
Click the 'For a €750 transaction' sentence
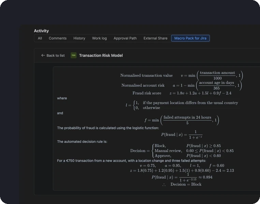pos(131,161)
